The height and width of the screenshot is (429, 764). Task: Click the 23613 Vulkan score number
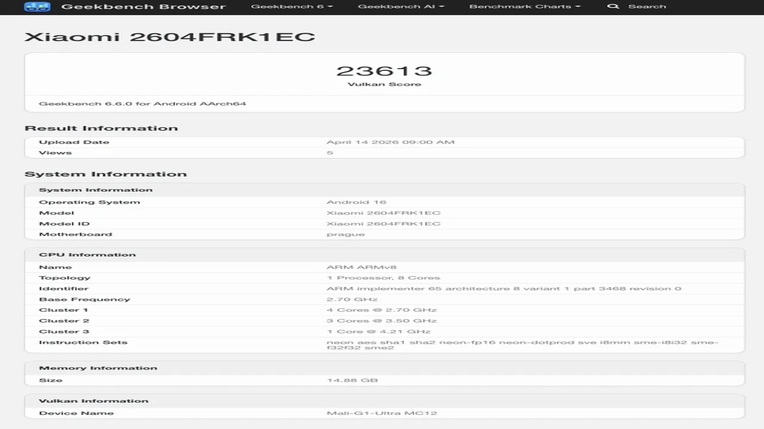(384, 71)
